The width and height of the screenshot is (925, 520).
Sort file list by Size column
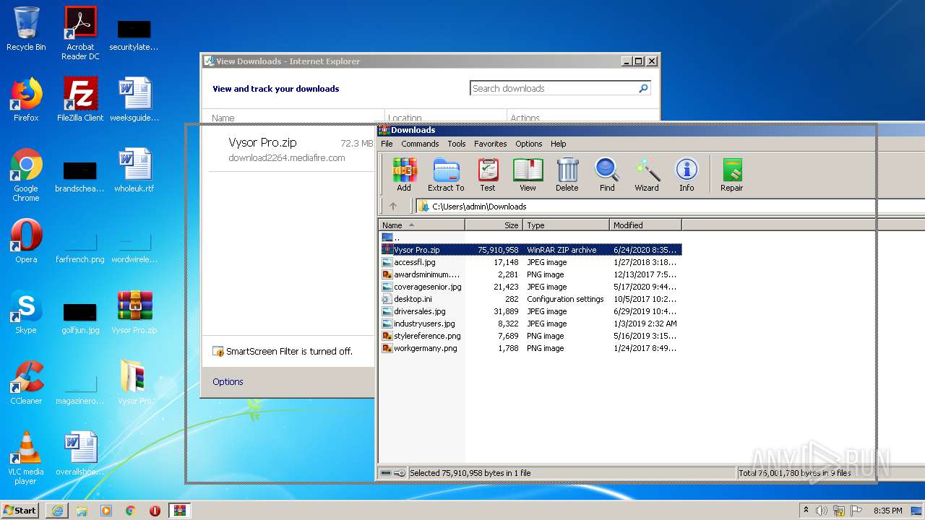point(494,225)
